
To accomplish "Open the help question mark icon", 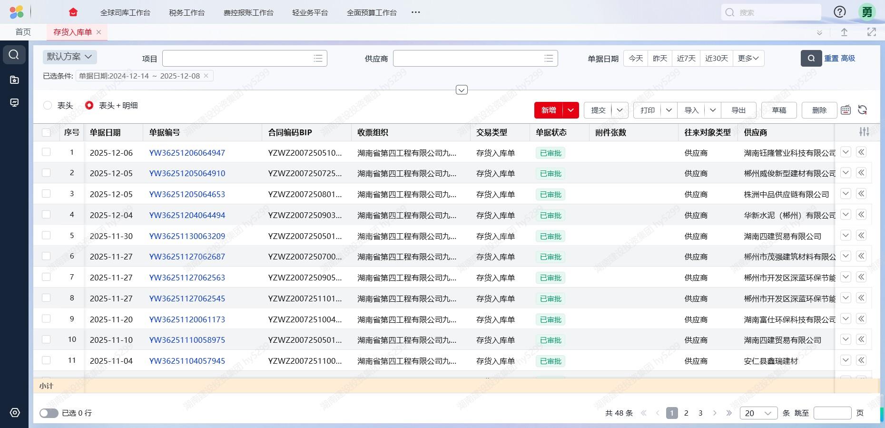I will [840, 12].
